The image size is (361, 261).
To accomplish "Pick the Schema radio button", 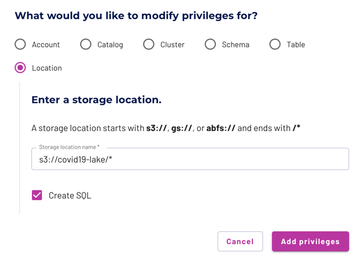I will click(210, 44).
